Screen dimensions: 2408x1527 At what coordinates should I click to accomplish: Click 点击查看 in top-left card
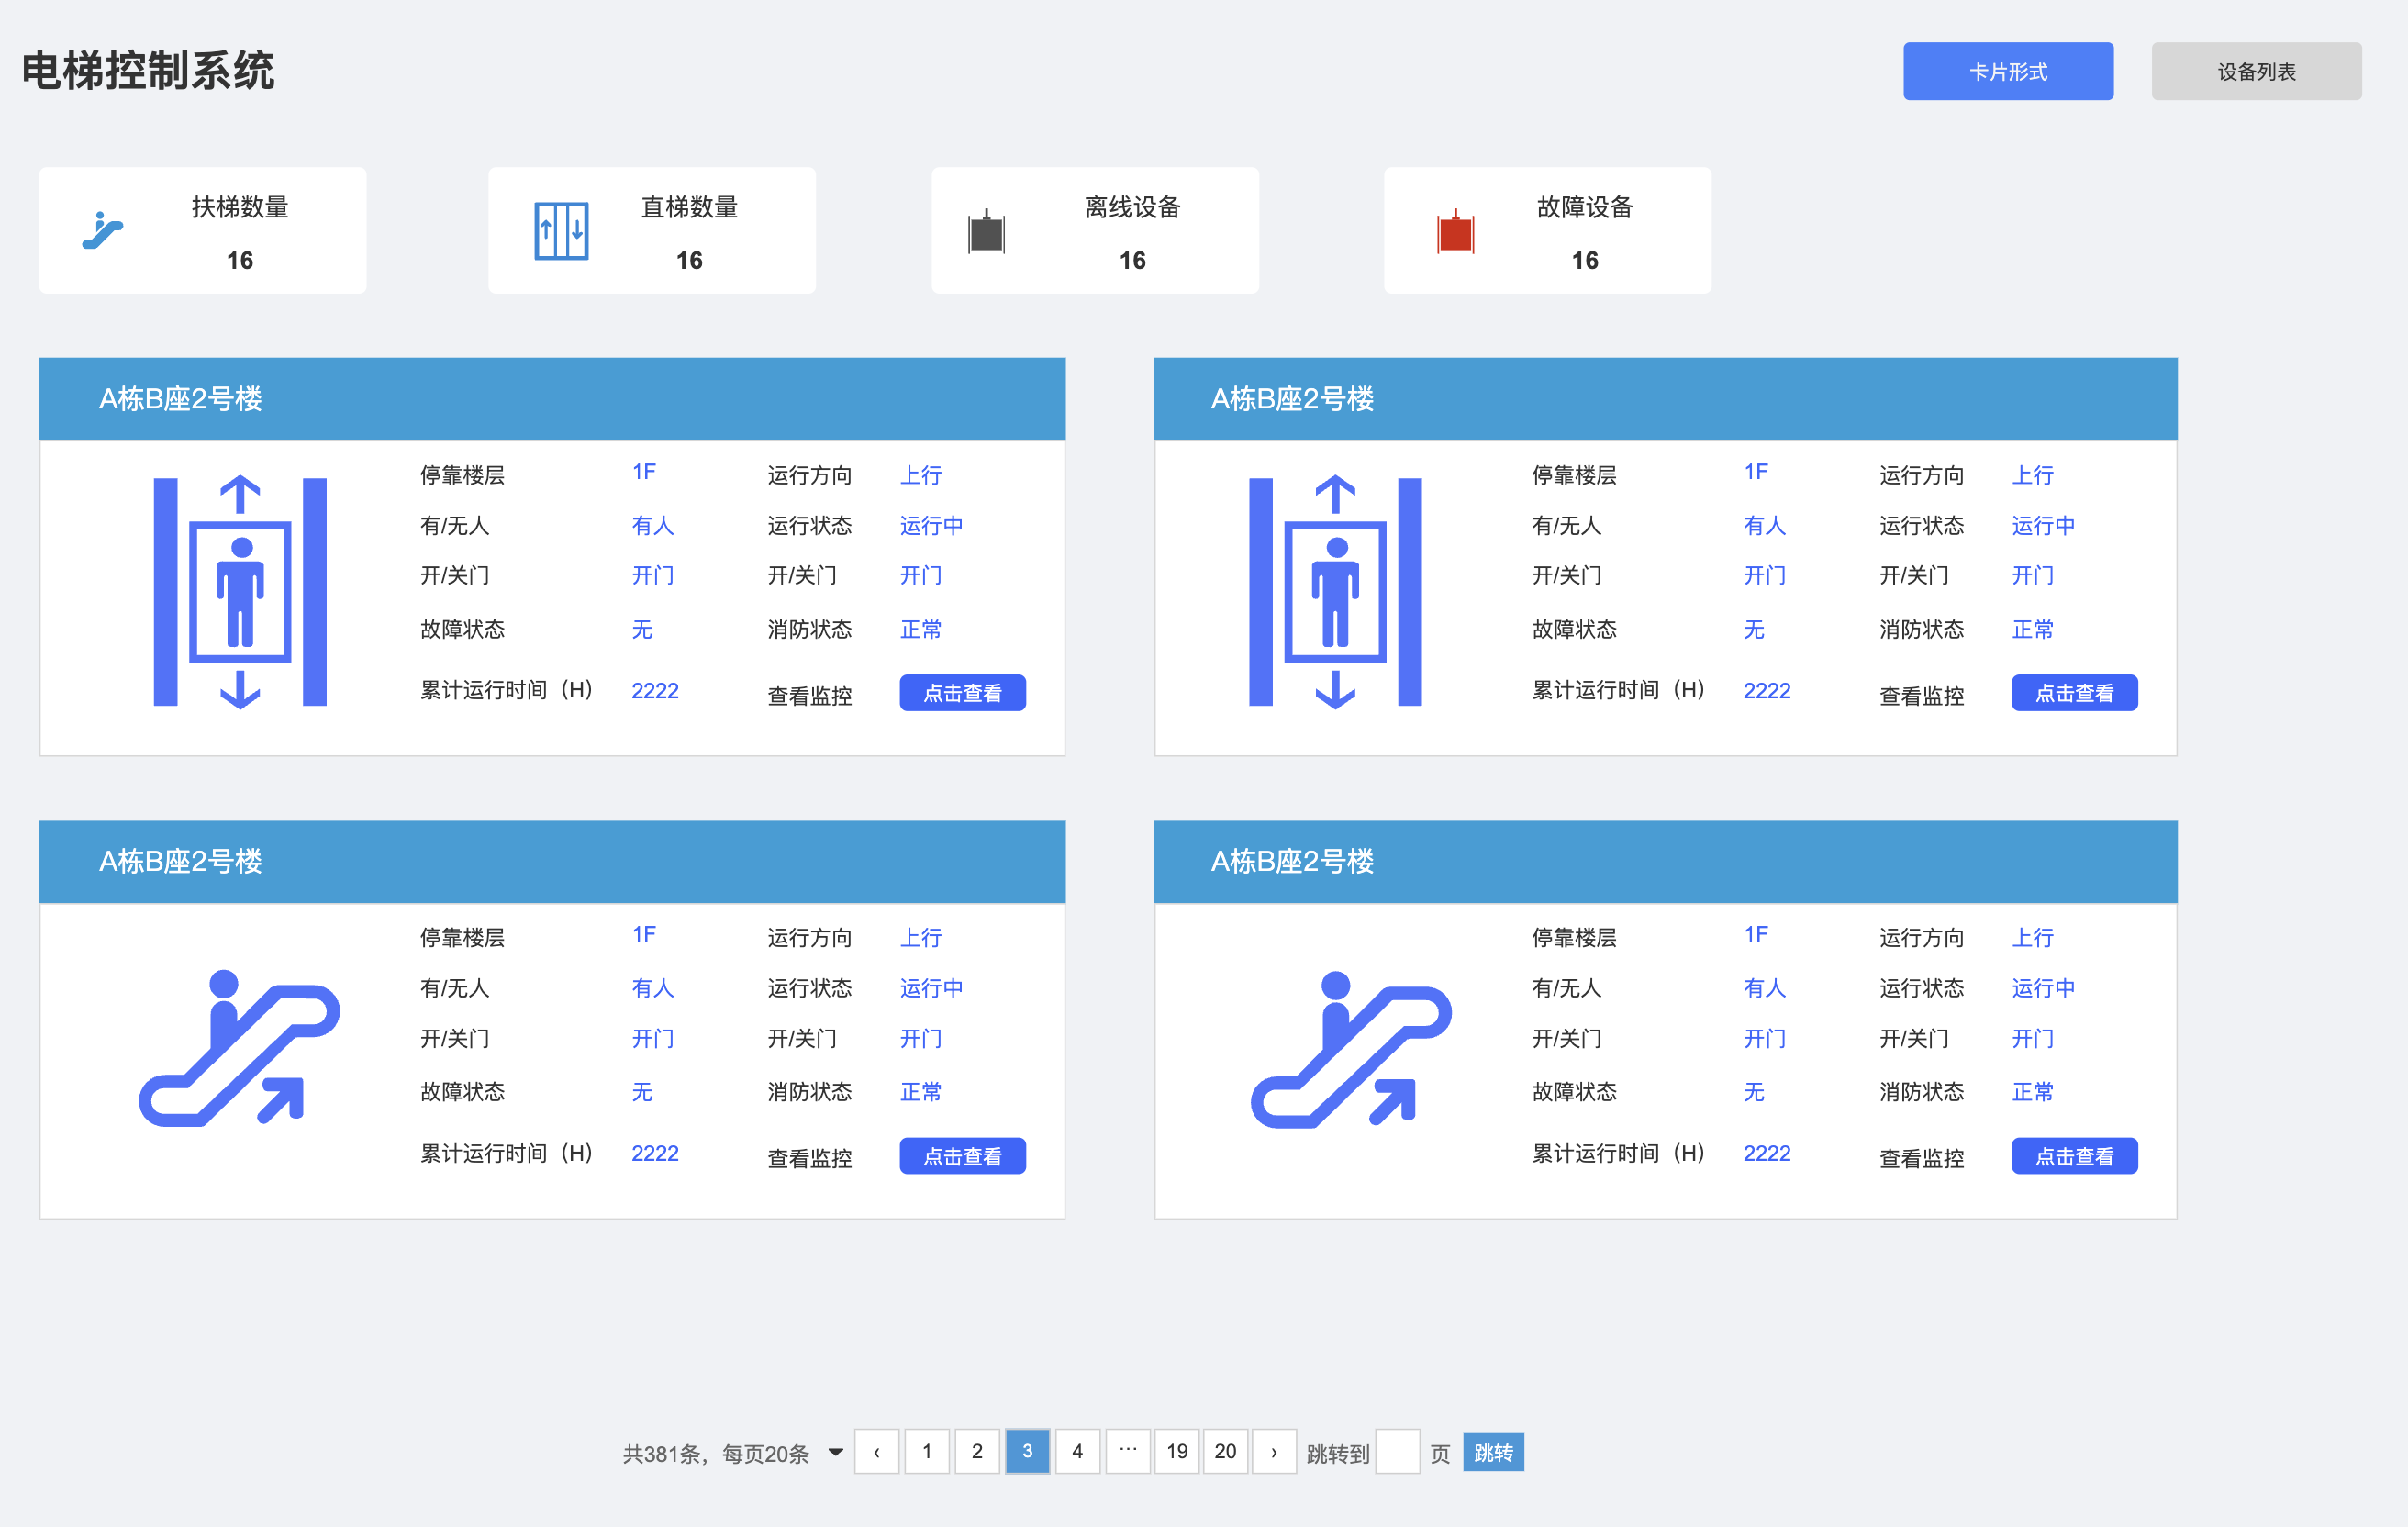[x=962, y=693]
